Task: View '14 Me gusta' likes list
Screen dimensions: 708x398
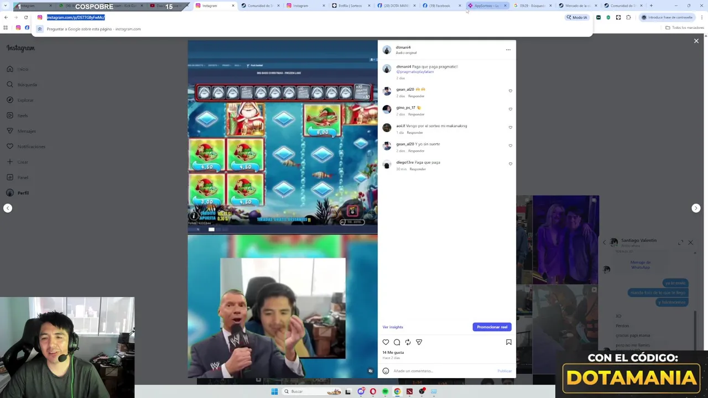Action: [x=393, y=353]
